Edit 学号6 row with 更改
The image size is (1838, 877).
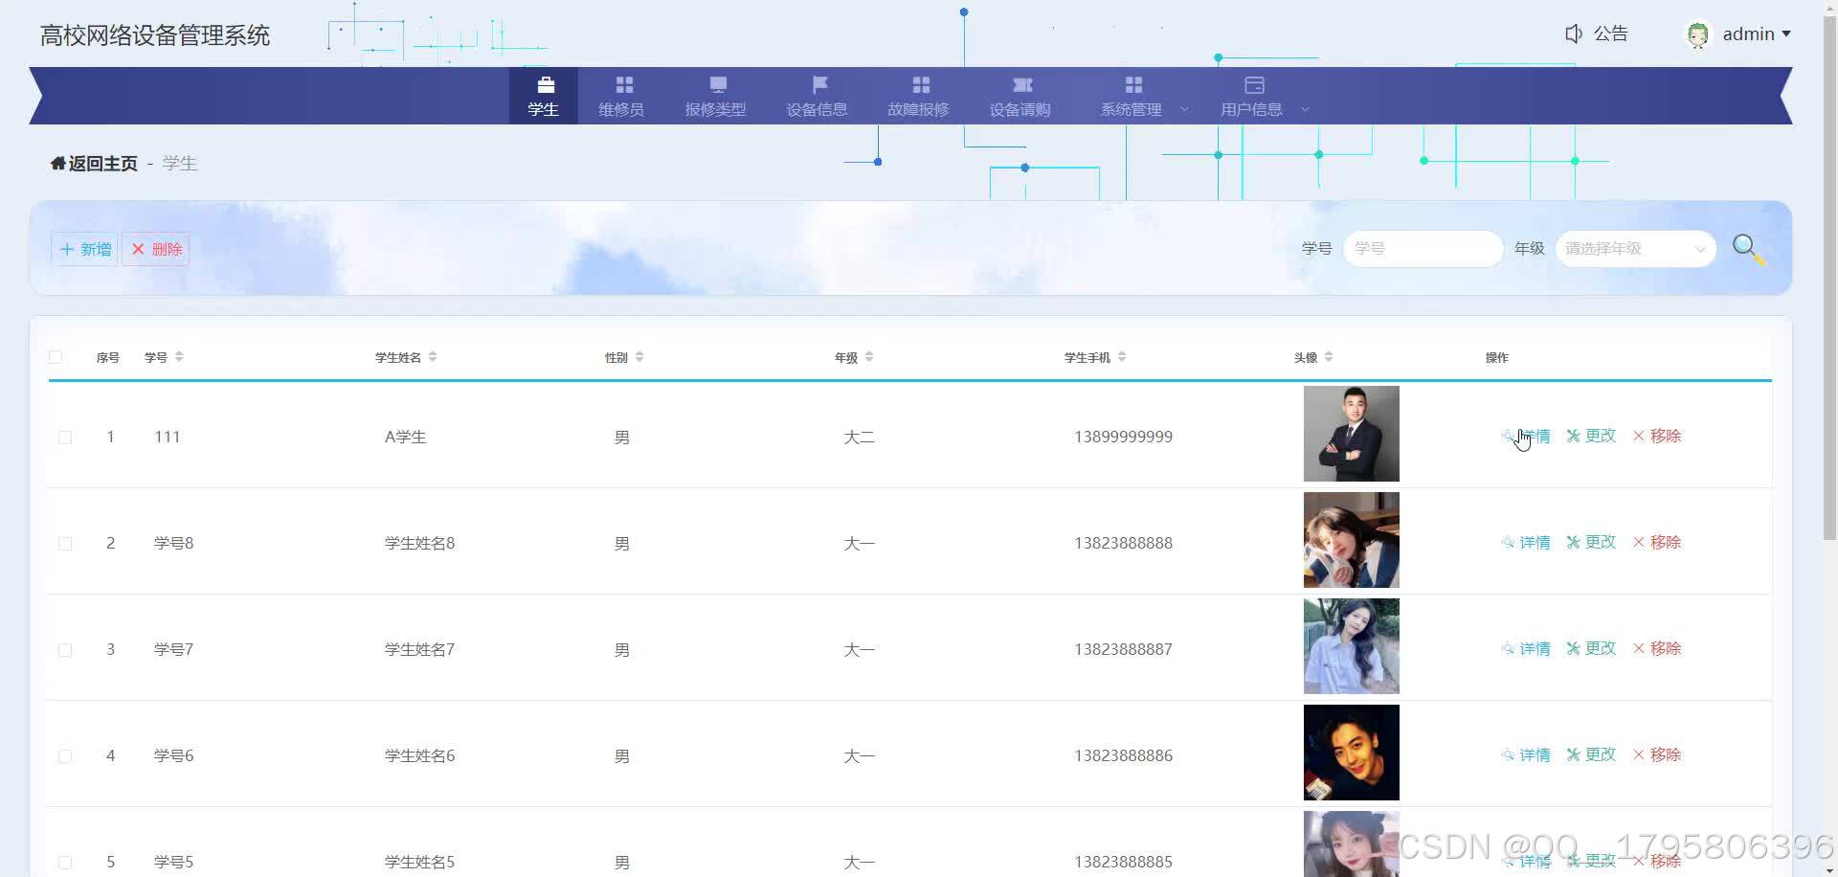1591,754
